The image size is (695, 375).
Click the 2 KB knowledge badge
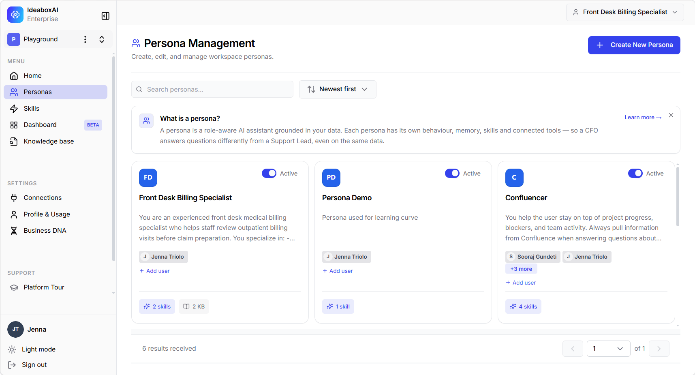click(194, 306)
